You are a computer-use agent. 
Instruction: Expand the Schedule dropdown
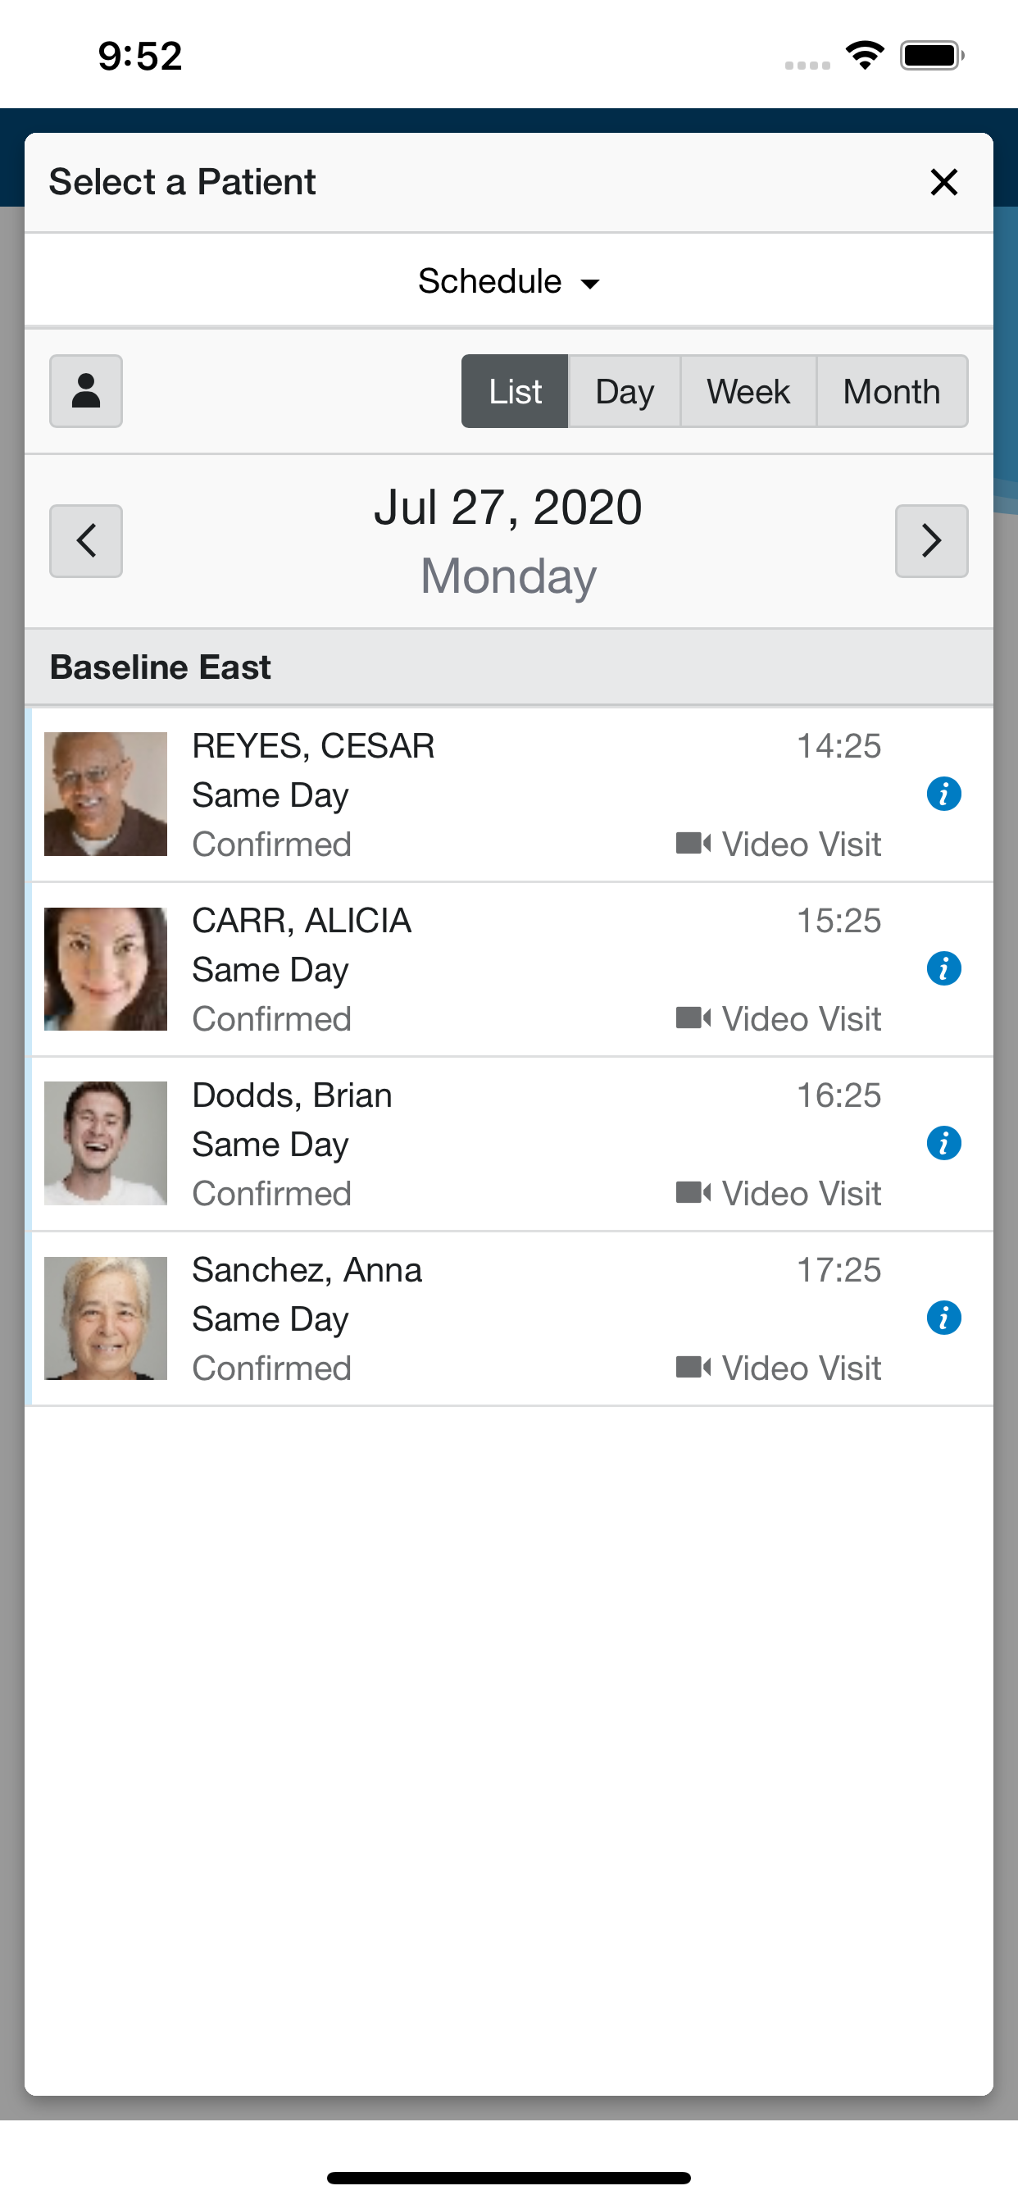pos(508,280)
